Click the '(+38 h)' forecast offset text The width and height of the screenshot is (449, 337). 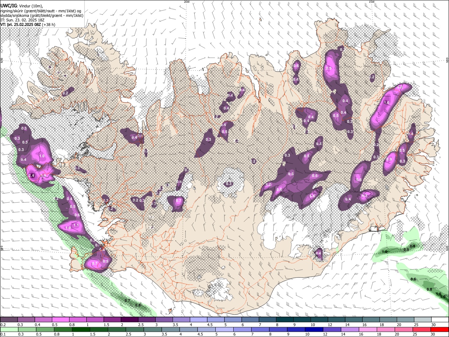(x=48, y=25)
